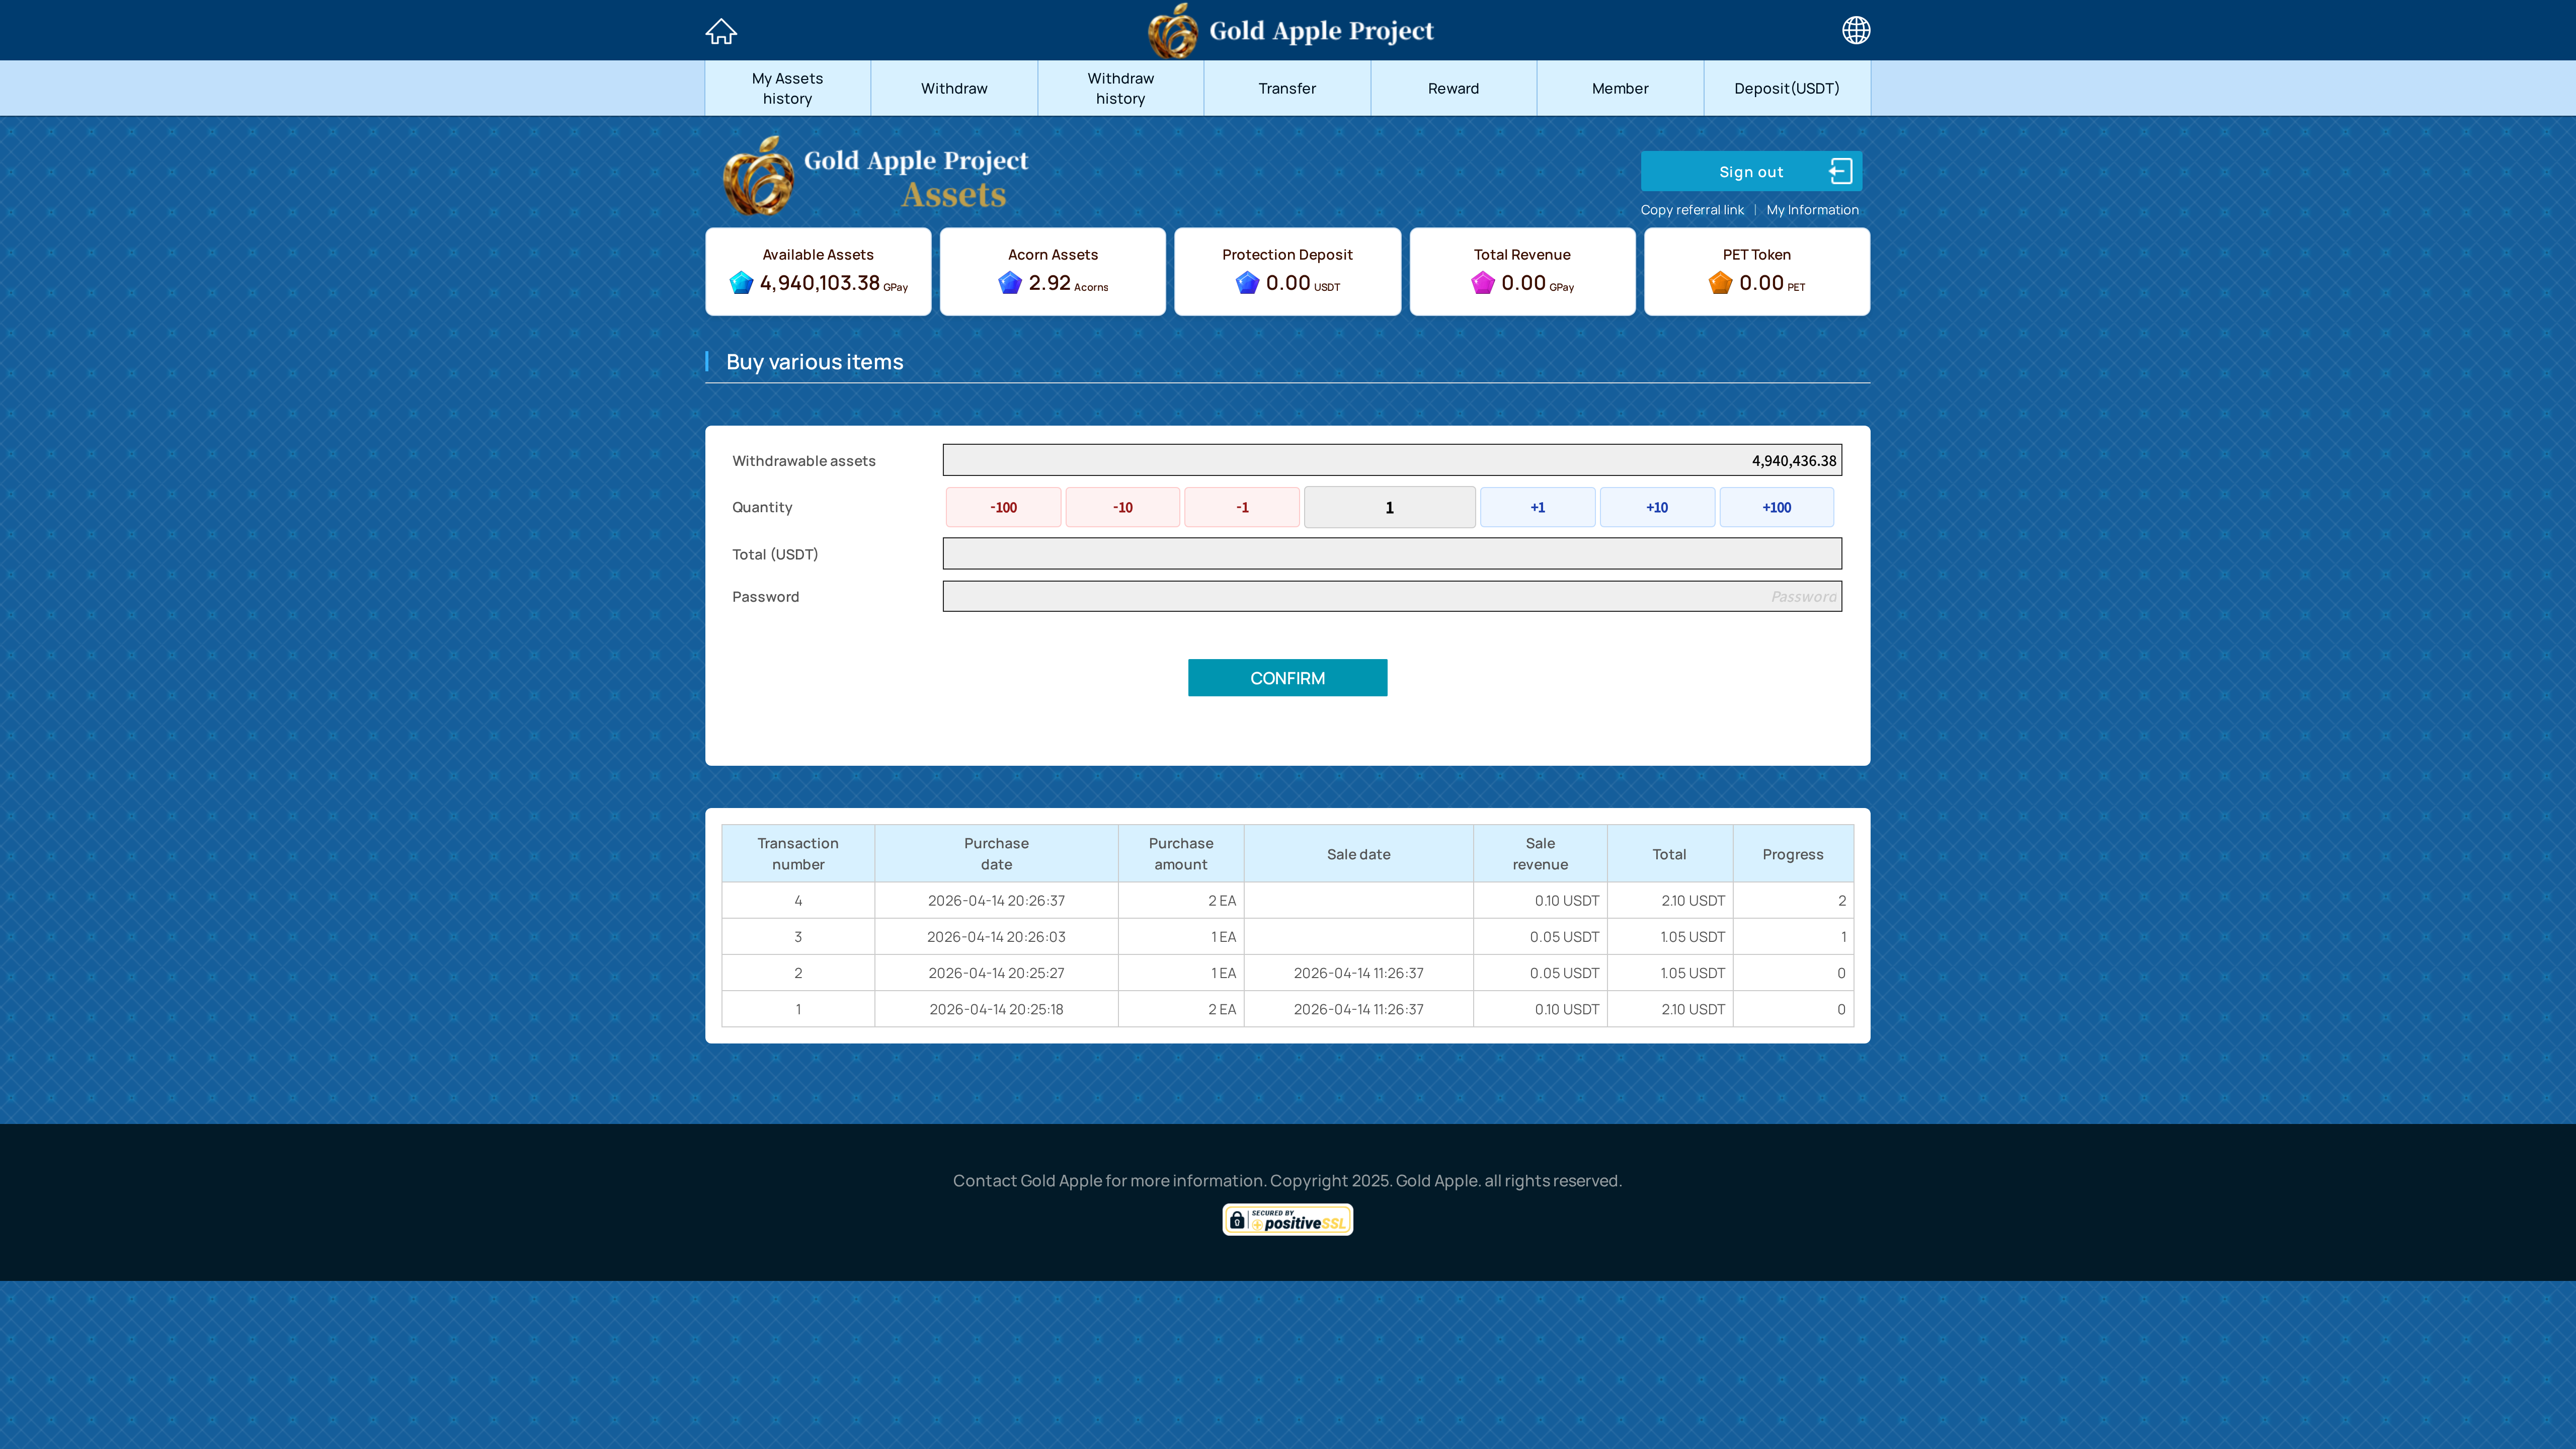Click the cyan gem beside Available Assets
The height and width of the screenshot is (1449, 2576).
(x=741, y=283)
